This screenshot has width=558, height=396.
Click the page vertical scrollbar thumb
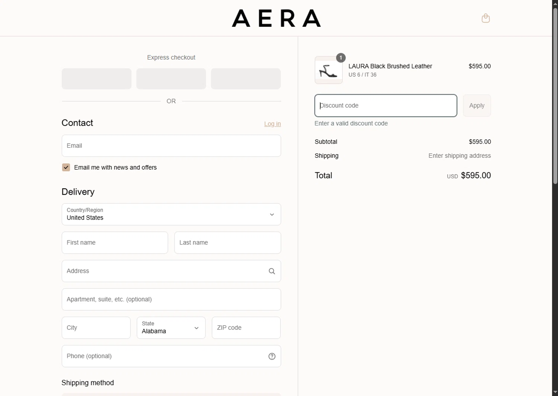[x=555, y=96]
